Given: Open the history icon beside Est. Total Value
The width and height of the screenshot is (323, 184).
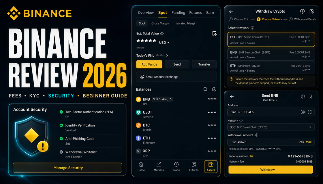Looking at the screenshot, I should (x=214, y=33).
